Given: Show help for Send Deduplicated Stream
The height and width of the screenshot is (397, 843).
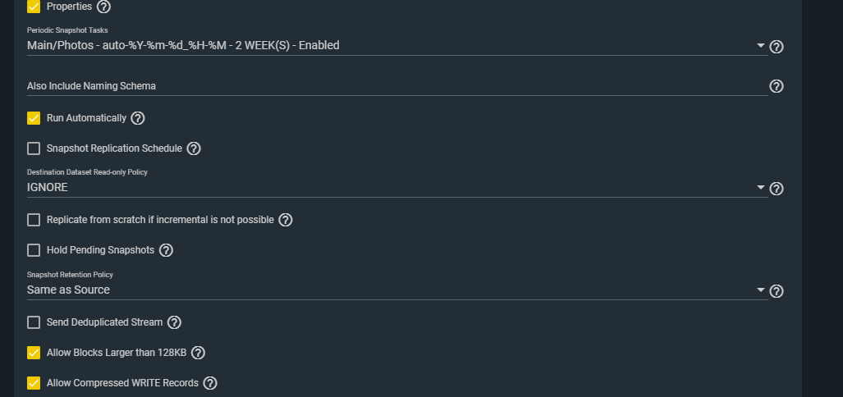Looking at the screenshot, I should click(x=174, y=322).
